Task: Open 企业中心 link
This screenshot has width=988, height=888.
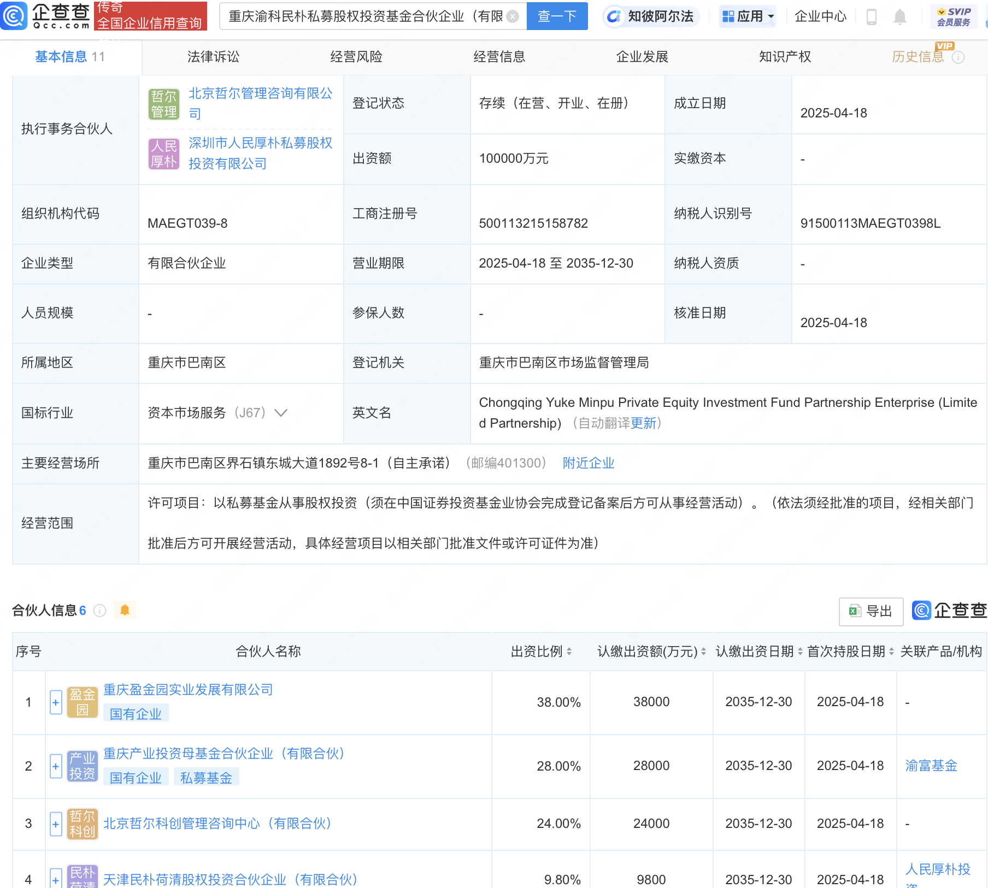Action: (x=820, y=17)
